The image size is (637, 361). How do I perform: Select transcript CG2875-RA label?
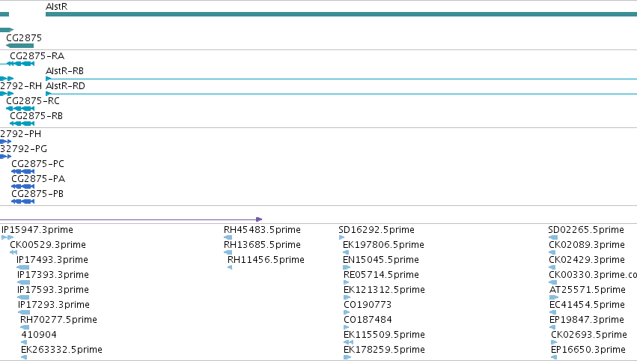pyautogui.click(x=37, y=55)
